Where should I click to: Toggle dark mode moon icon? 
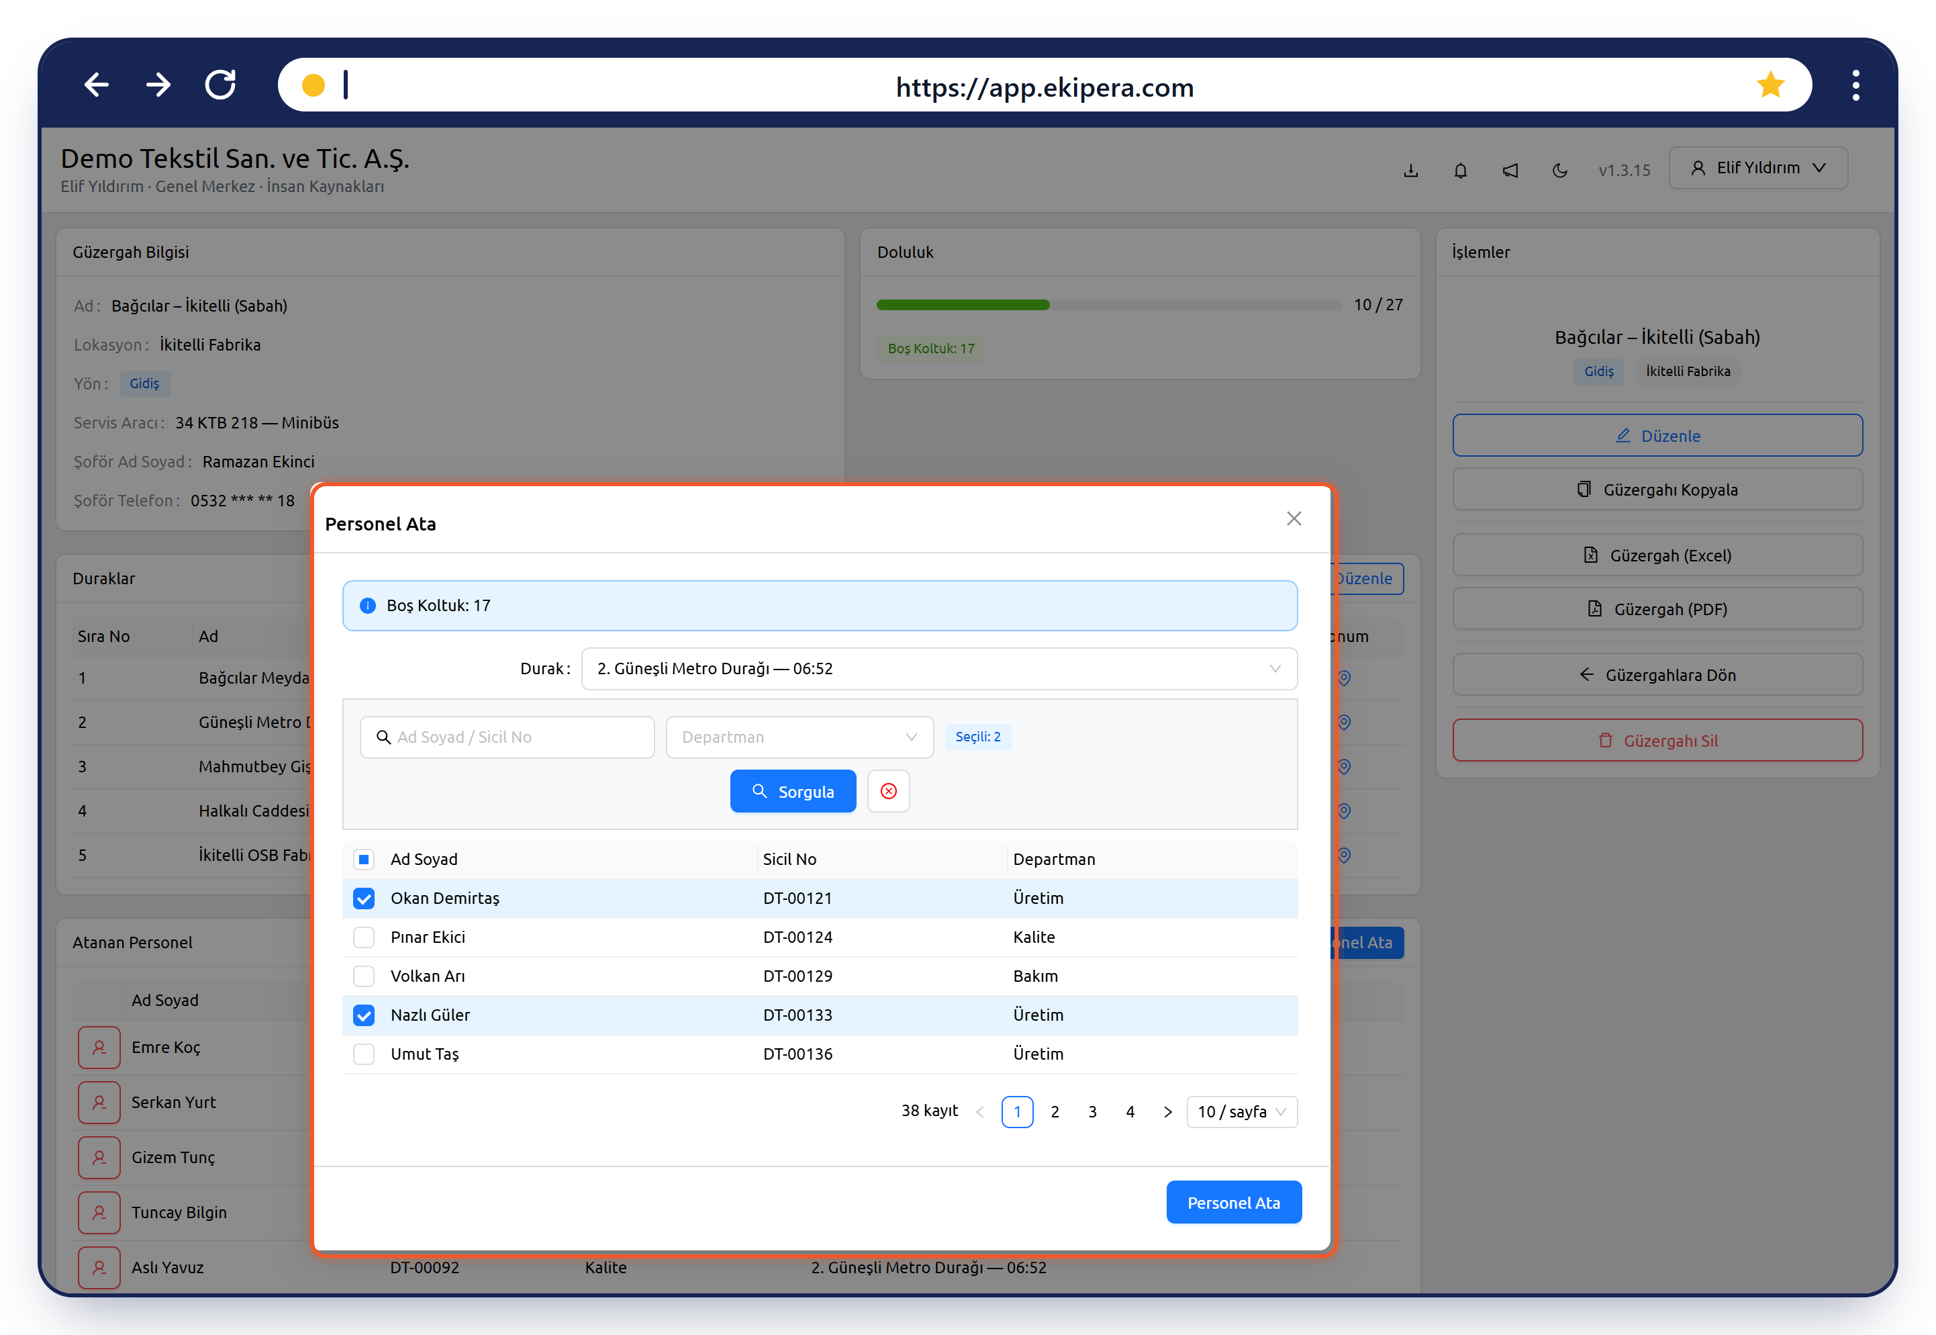[1560, 170]
